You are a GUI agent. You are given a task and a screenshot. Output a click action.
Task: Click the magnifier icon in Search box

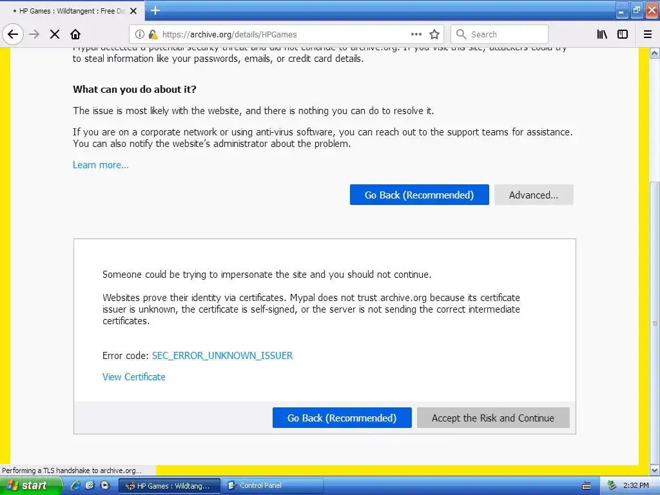click(461, 35)
